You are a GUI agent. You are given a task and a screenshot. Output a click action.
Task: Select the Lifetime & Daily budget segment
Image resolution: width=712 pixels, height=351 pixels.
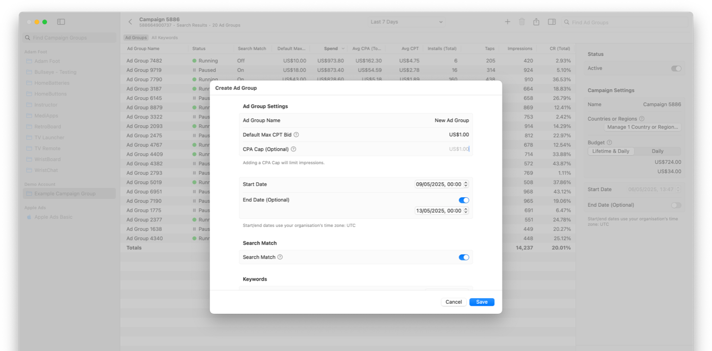611,151
